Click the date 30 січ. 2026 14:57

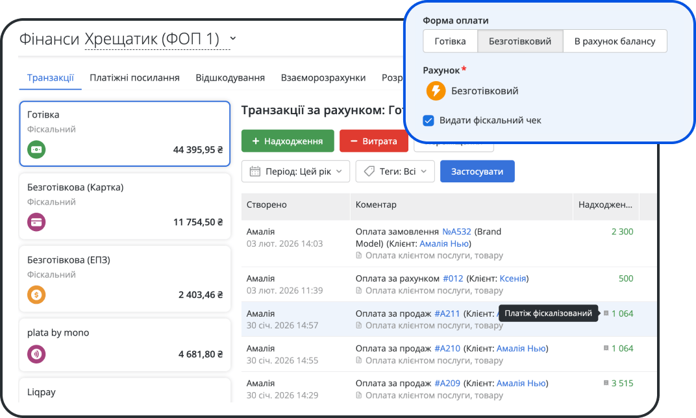coord(282,325)
